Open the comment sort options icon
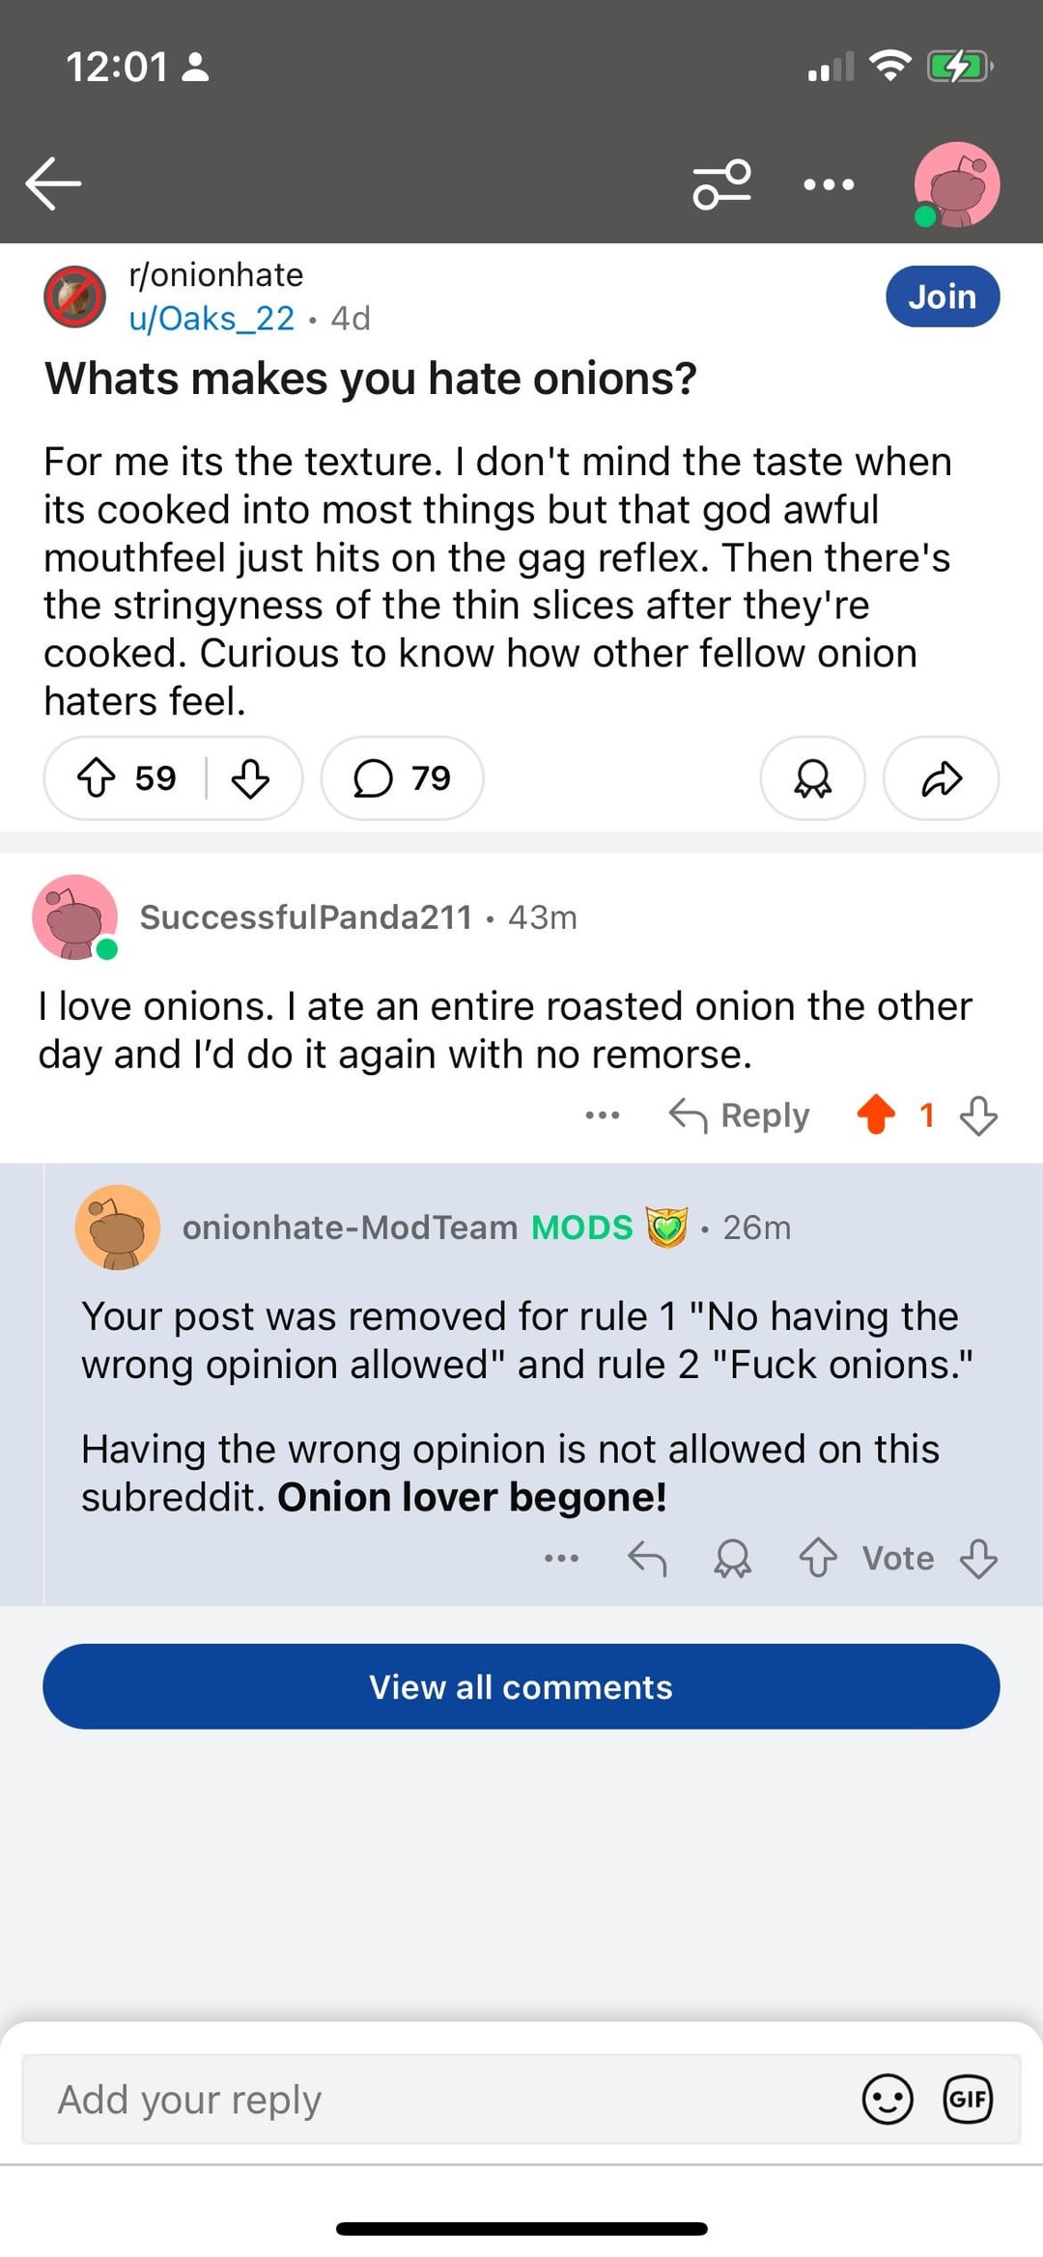 [722, 183]
